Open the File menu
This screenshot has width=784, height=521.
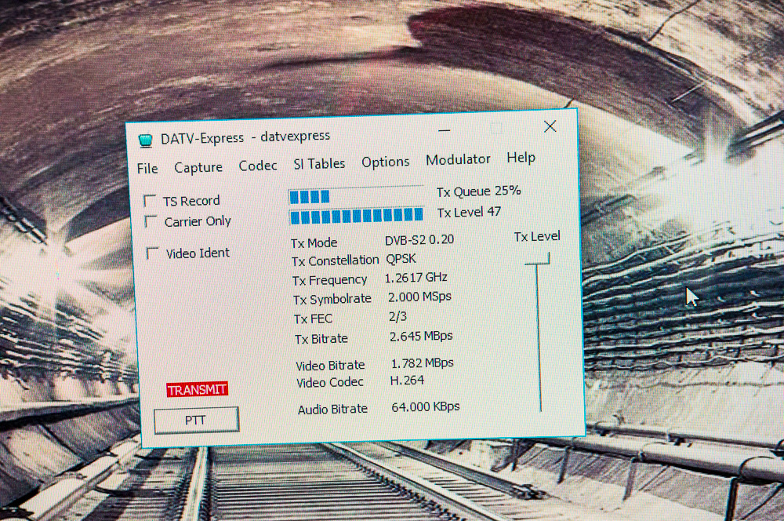pyautogui.click(x=147, y=169)
